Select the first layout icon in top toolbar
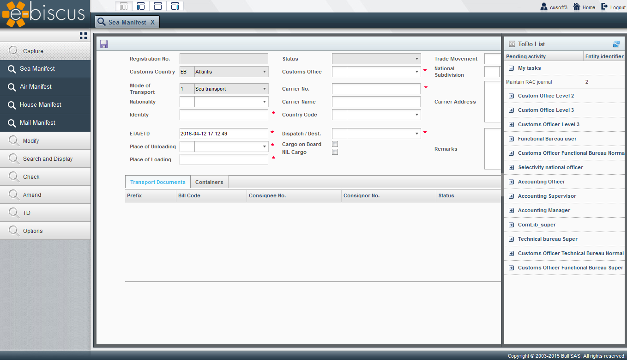Image resolution: width=627 pixels, height=360 pixels. point(123,6)
